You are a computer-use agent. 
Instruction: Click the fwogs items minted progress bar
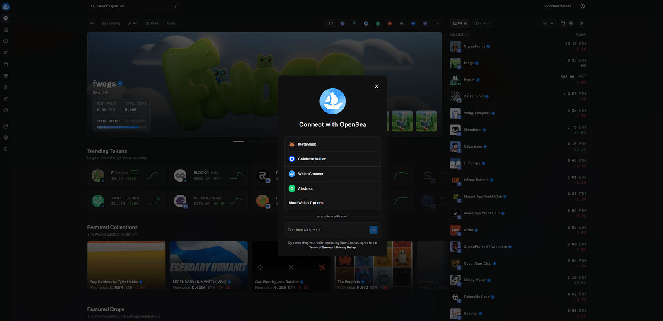(121, 127)
